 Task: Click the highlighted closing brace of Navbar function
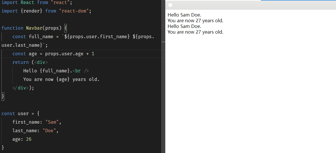tap(3, 96)
